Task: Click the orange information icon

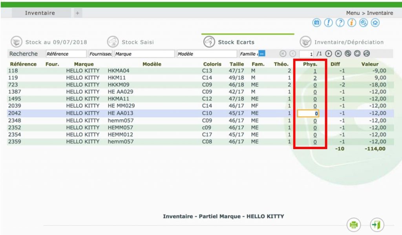Action: (352, 23)
